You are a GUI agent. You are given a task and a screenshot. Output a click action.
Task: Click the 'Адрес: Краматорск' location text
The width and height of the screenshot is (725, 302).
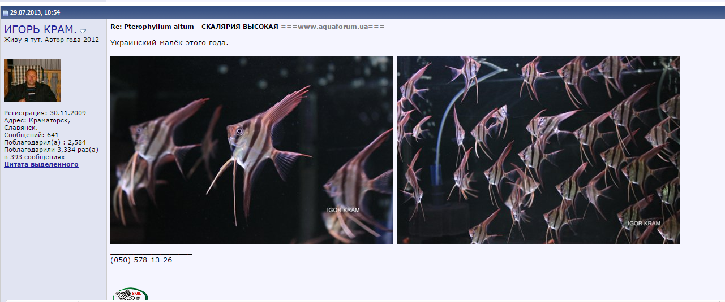click(37, 120)
